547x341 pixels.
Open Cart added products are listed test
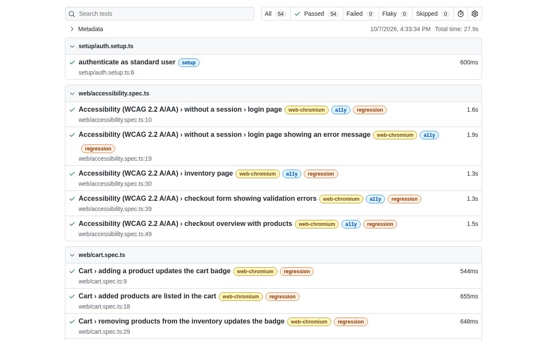click(147, 296)
